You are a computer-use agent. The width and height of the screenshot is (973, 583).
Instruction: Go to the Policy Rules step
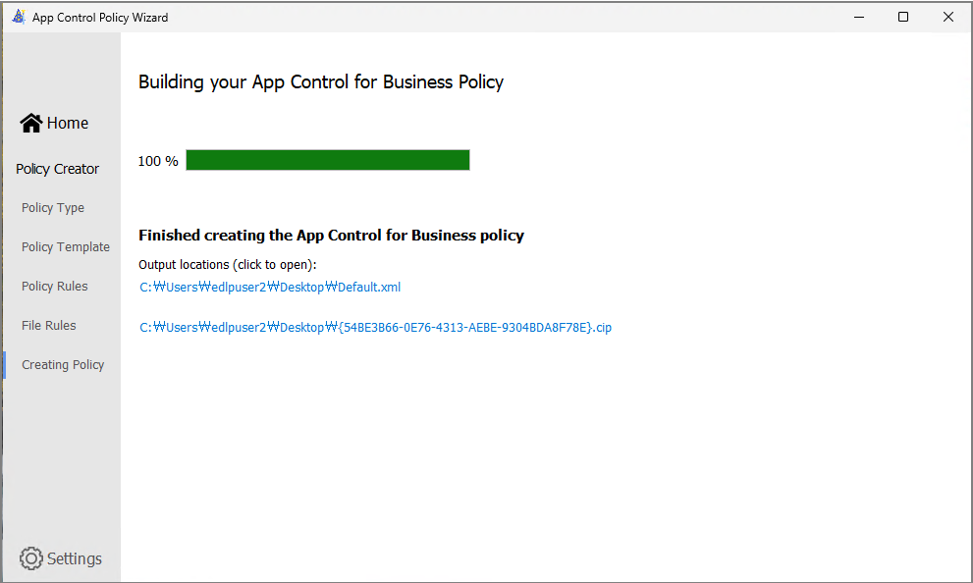[x=55, y=286]
